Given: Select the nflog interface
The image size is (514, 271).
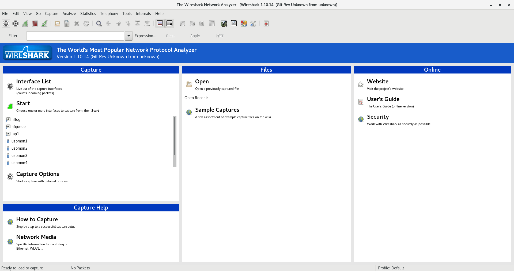Looking at the screenshot, I should point(89,119).
